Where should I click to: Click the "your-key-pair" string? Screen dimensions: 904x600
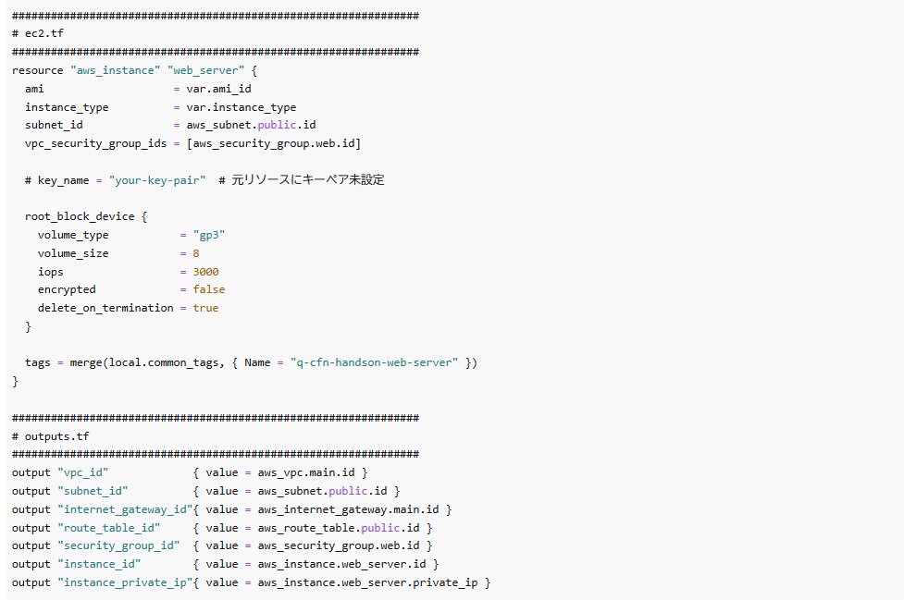(x=156, y=180)
